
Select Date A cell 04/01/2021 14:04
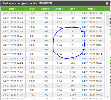pyautogui.click(x=13, y=63)
